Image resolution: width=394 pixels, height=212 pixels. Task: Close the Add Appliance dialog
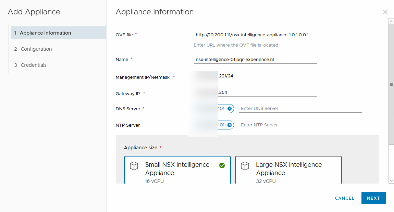tap(385, 12)
